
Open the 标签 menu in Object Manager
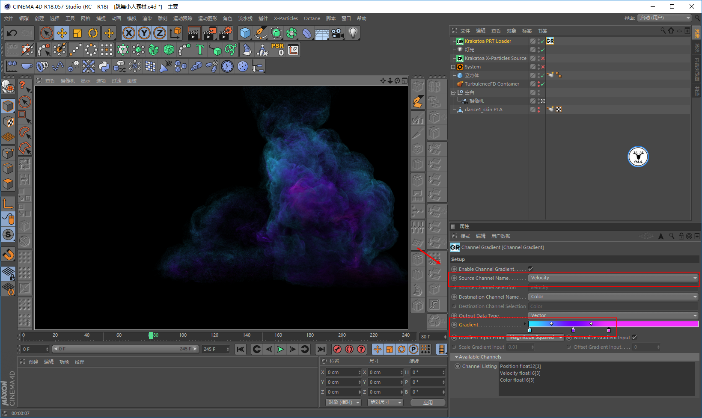pos(527,31)
